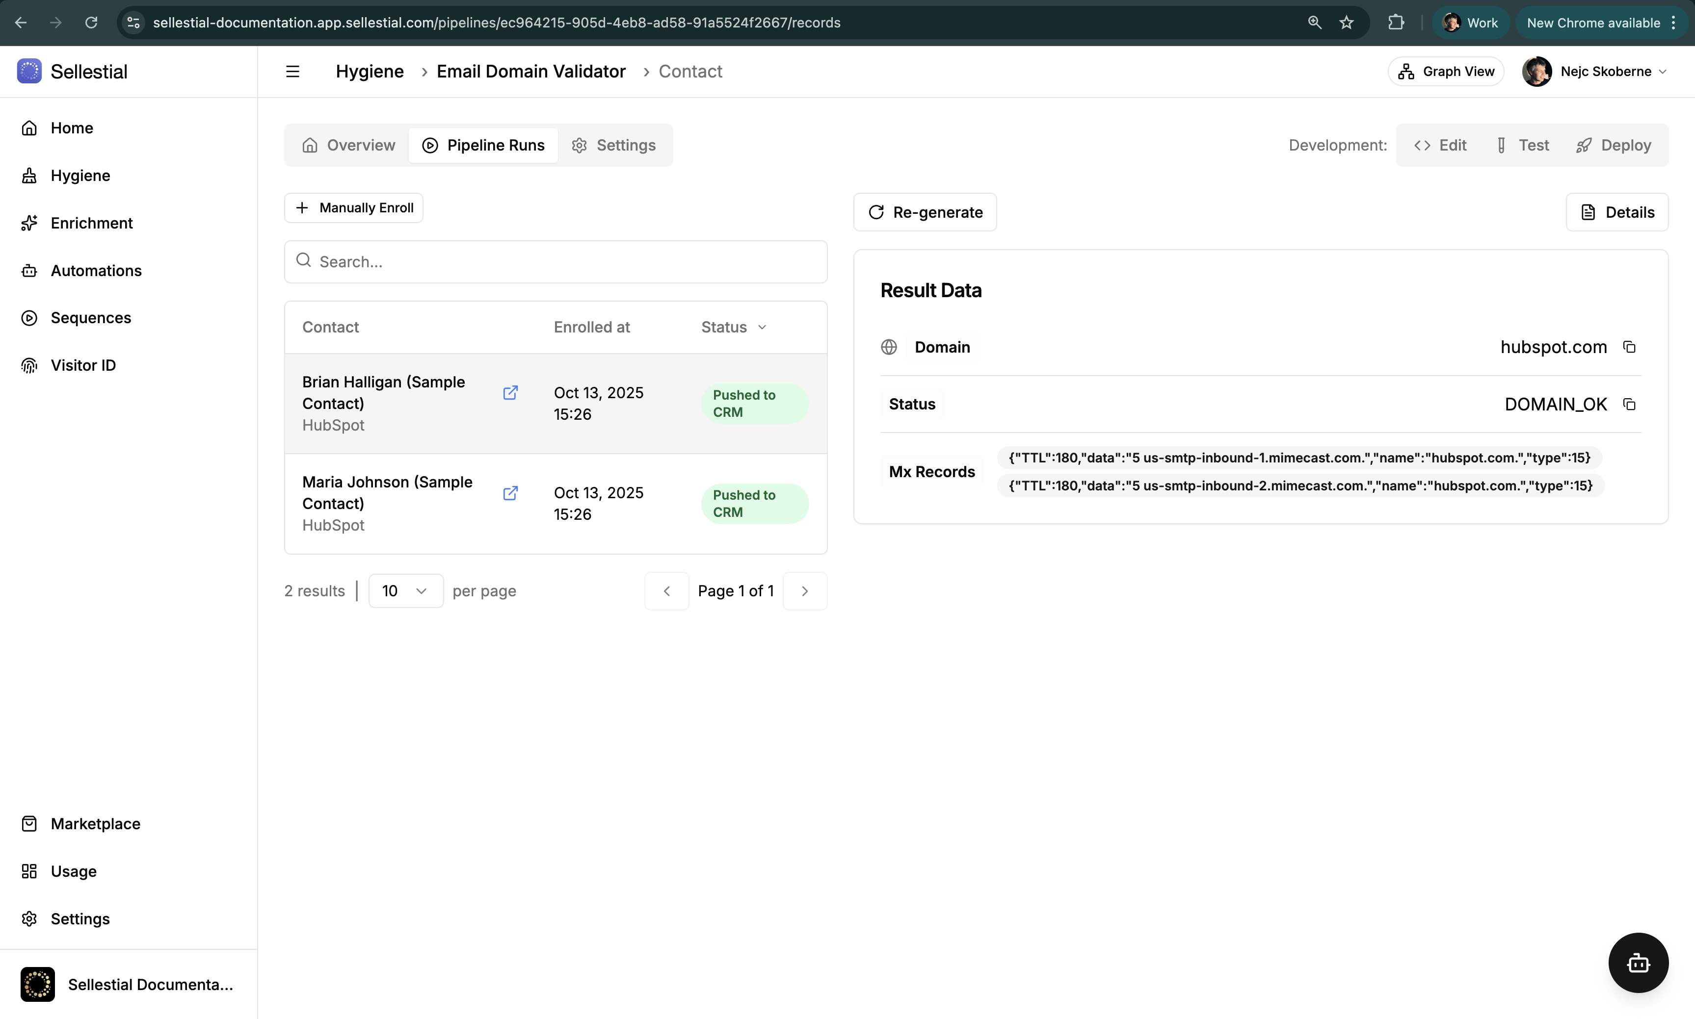This screenshot has width=1695, height=1019.
Task: Change results per page from 10
Action: tap(405, 590)
